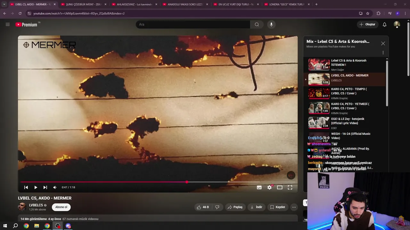Screen dimensions: 410x230
Task: Toggle subtitles on the video player
Action: pyautogui.click(x=259, y=188)
